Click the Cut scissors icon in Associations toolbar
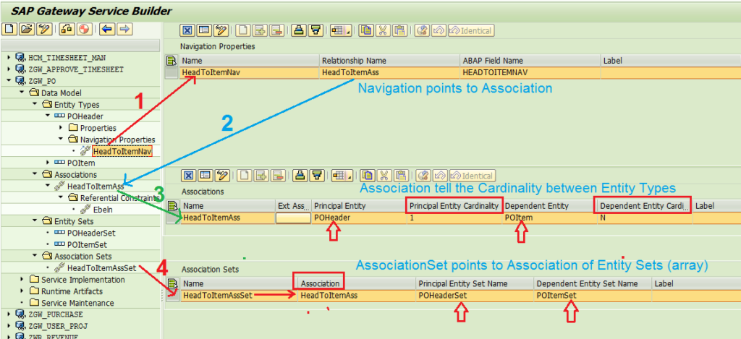 (x=383, y=176)
